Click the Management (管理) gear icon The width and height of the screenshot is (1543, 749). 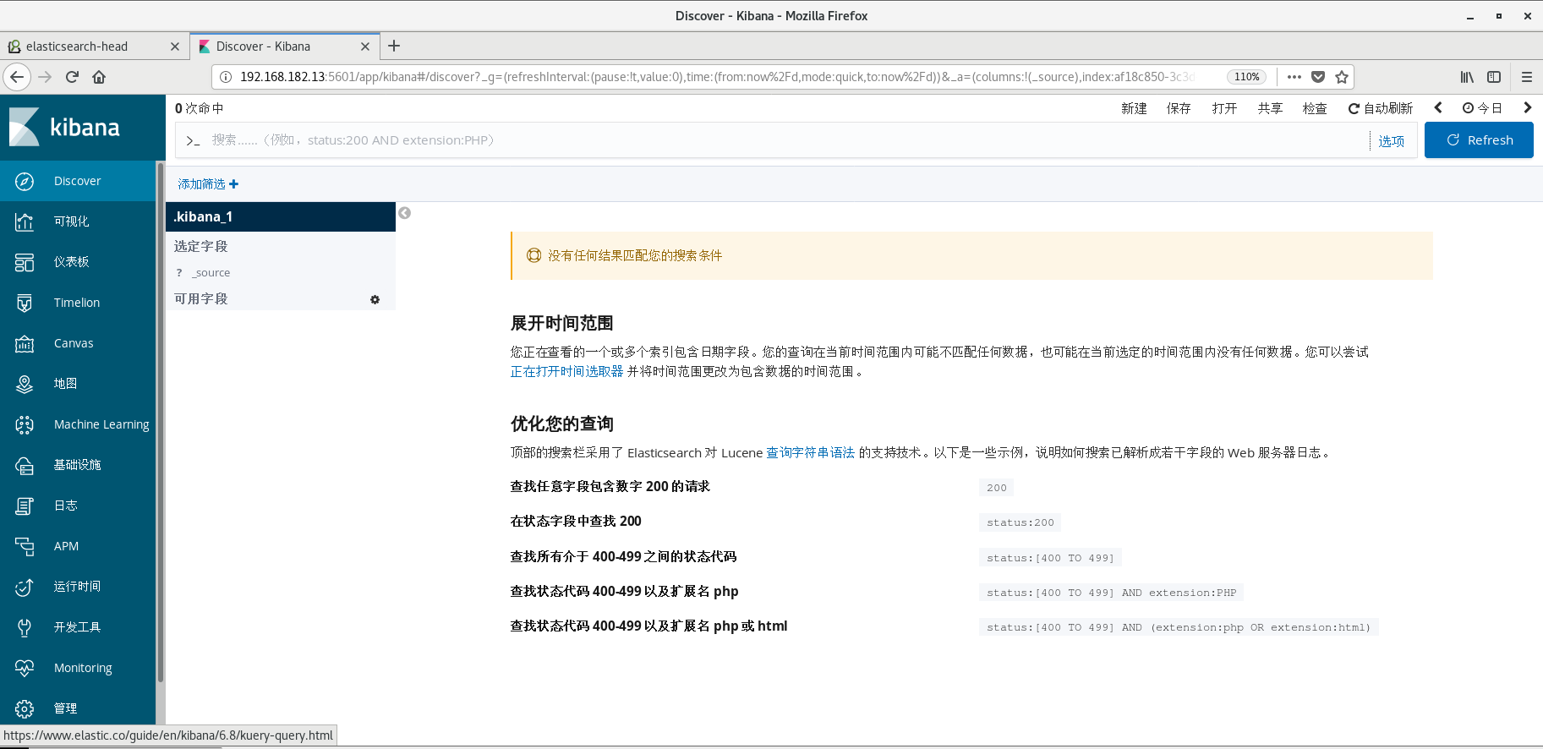point(25,708)
